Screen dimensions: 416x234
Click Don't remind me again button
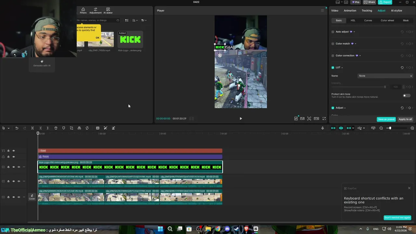(397, 218)
